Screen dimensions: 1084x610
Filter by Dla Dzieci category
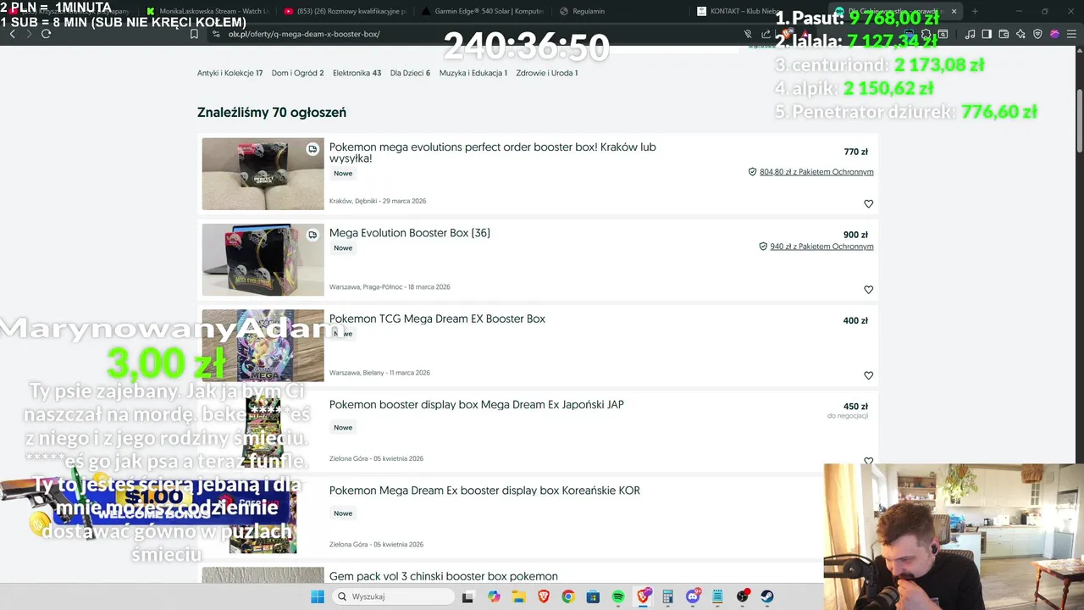[x=410, y=73]
